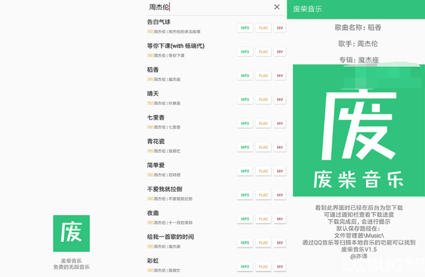Screen dimensions: 425x277
Task: Click the subtitle 周杰伦 | 范特西
Action: click(x=167, y=175)
